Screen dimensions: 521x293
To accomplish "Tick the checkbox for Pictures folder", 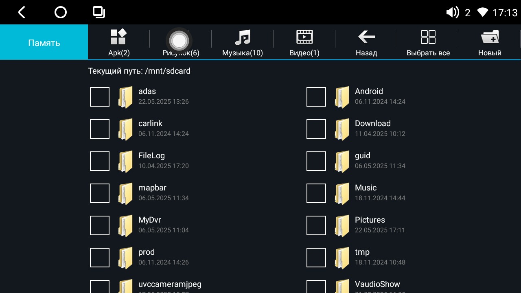I will pos(316,225).
